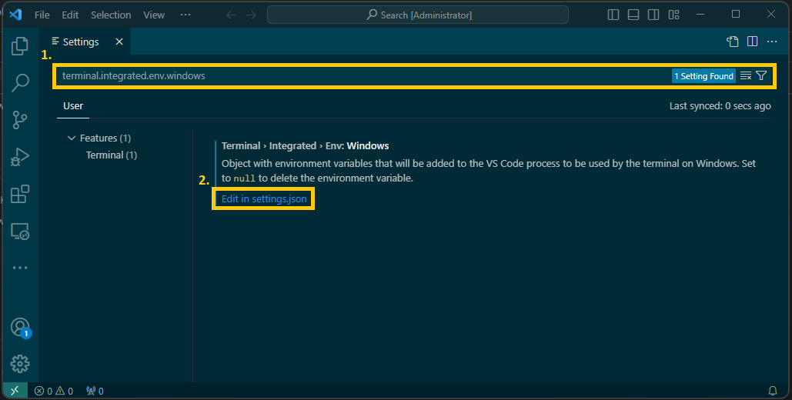Image resolution: width=792 pixels, height=400 pixels.
Task: Click the Edit in settings.json link
Action: tap(264, 198)
